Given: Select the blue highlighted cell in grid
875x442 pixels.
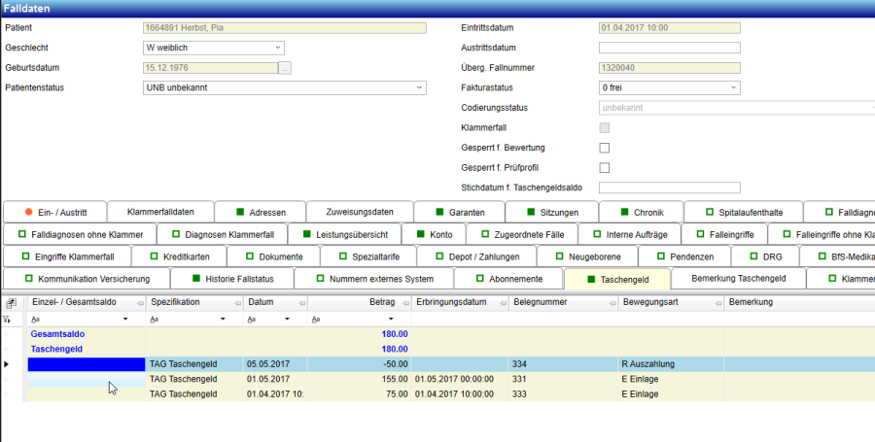Looking at the screenshot, I should click(x=86, y=364).
